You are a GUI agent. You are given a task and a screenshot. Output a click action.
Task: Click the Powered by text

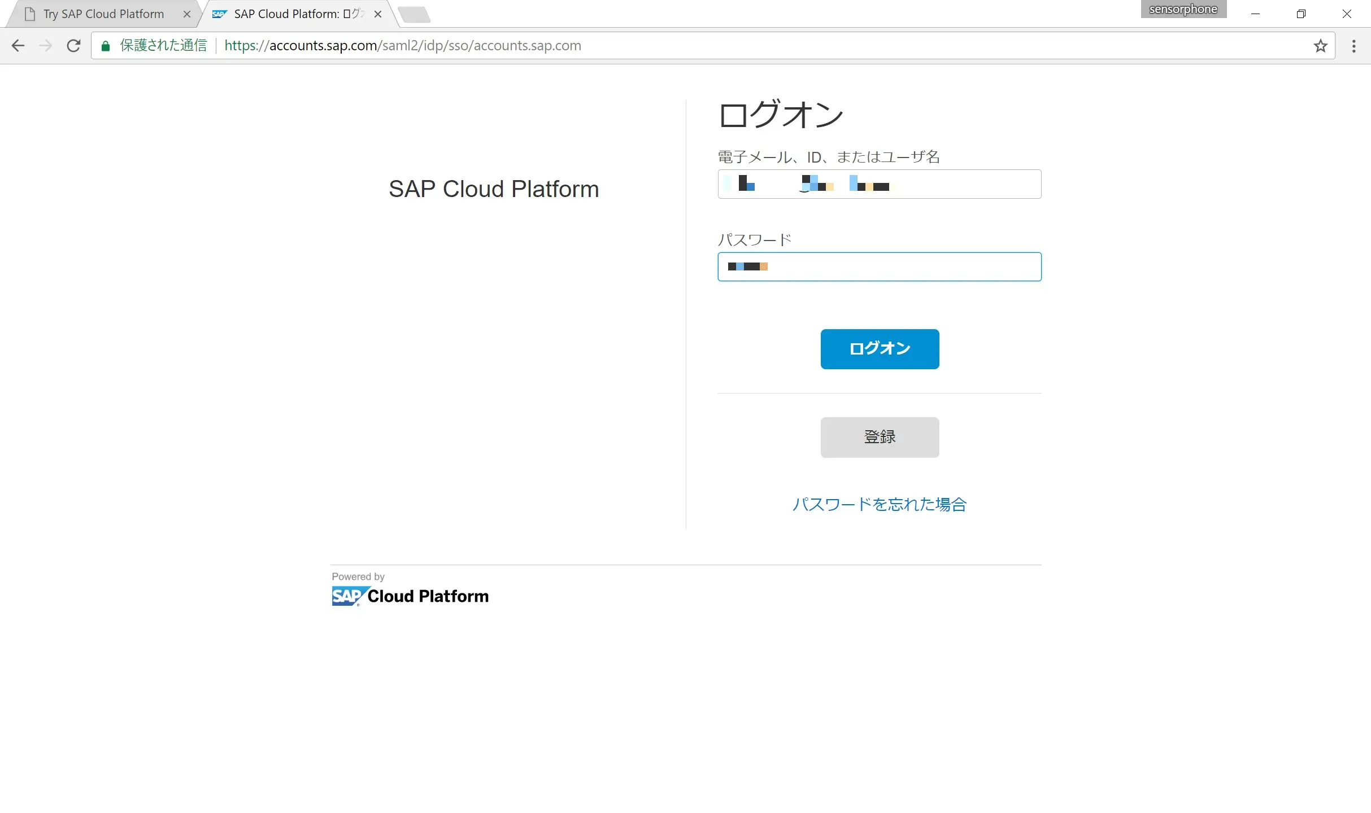(x=358, y=576)
